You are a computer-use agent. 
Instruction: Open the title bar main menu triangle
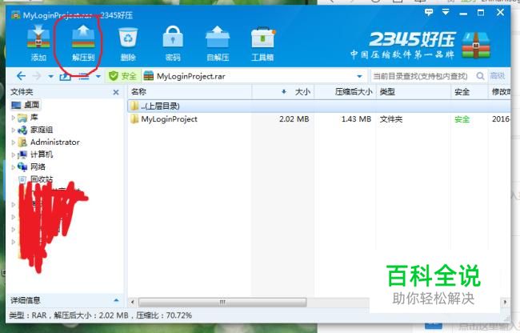tap(446, 12)
